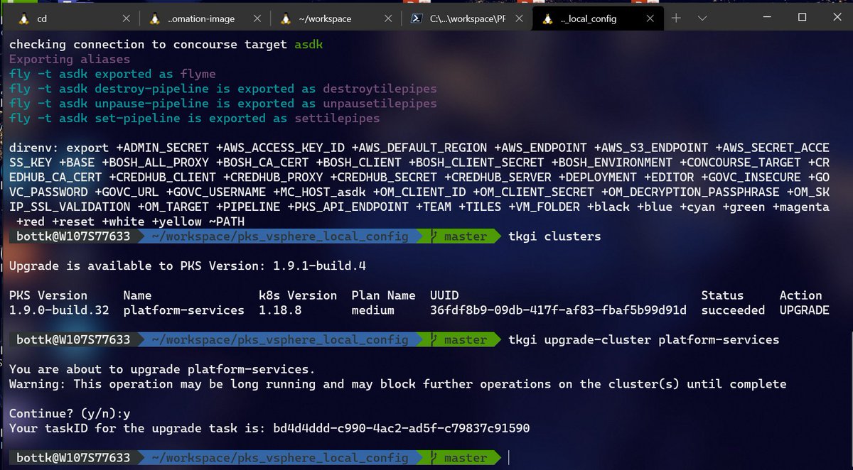The height and width of the screenshot is (470, 853).
Task: Click the '1.9.0-build.32' PKS version value
Action: click(x=59, y=310)
